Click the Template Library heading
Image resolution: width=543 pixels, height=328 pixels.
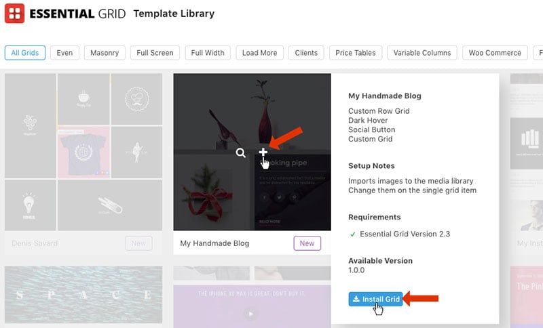pyautogui.click(x=174, y=14)
